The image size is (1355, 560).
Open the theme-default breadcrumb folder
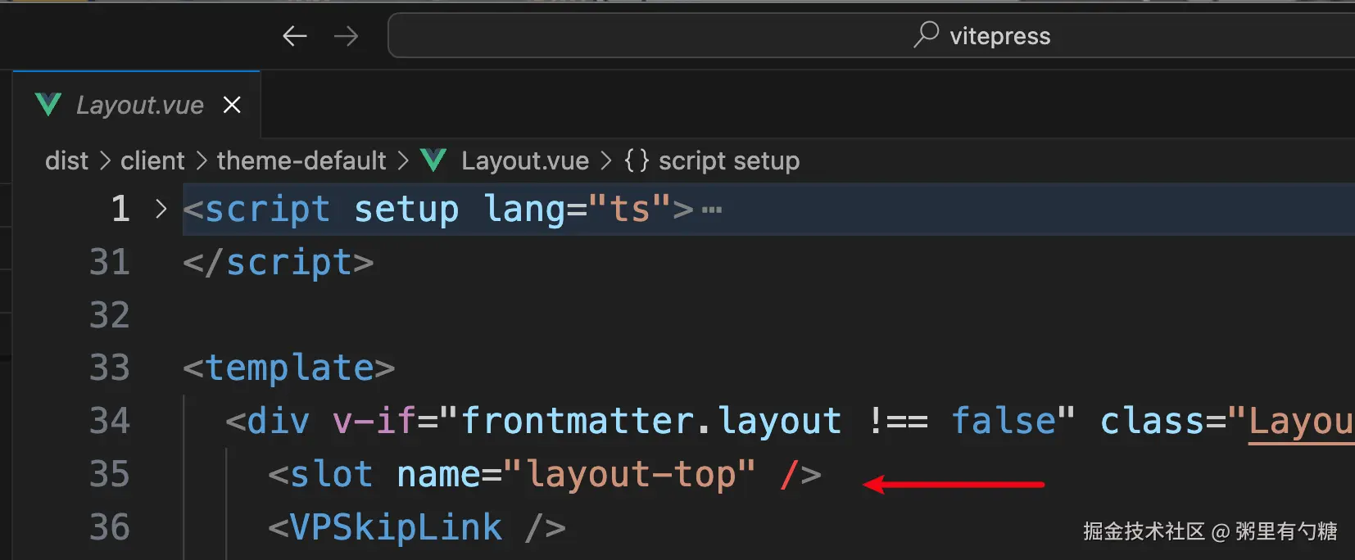coord(301,160)
